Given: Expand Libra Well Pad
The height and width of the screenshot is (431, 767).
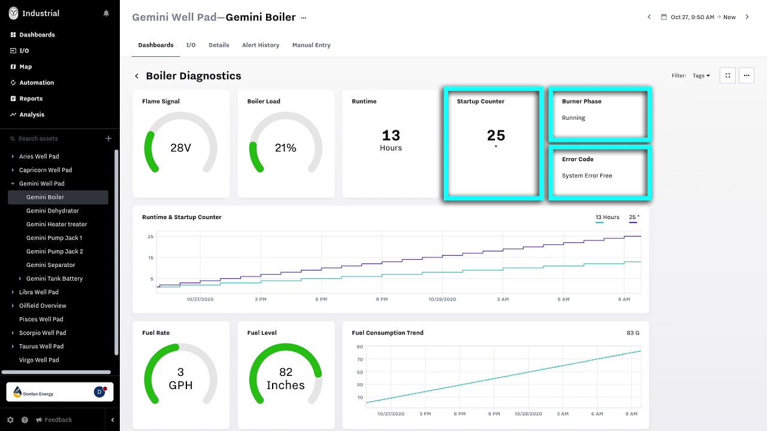Looking at the screenshot, I should pos(13,292).
